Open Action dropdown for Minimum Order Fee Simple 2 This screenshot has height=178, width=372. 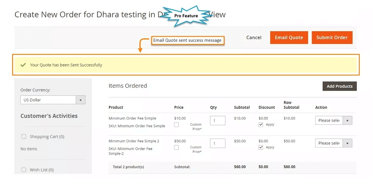[x=333, y=143]
